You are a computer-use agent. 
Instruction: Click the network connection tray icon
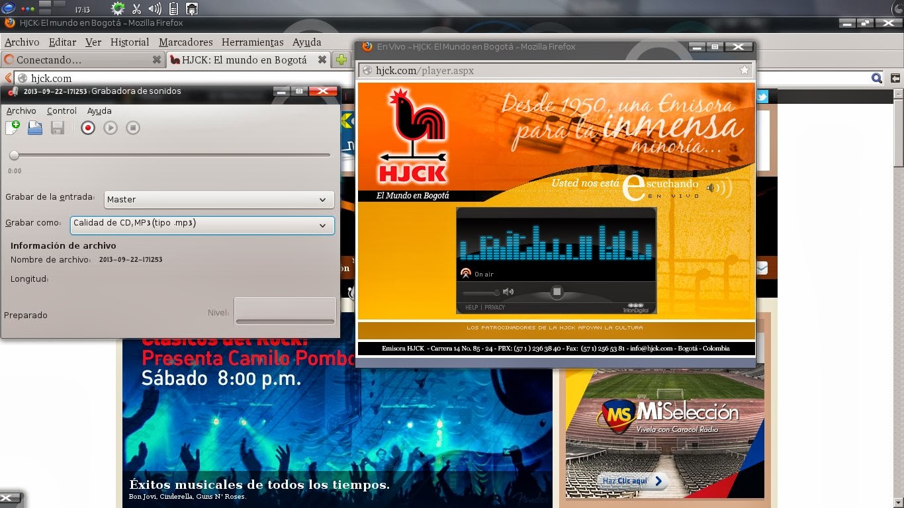(x=192, y=9)
